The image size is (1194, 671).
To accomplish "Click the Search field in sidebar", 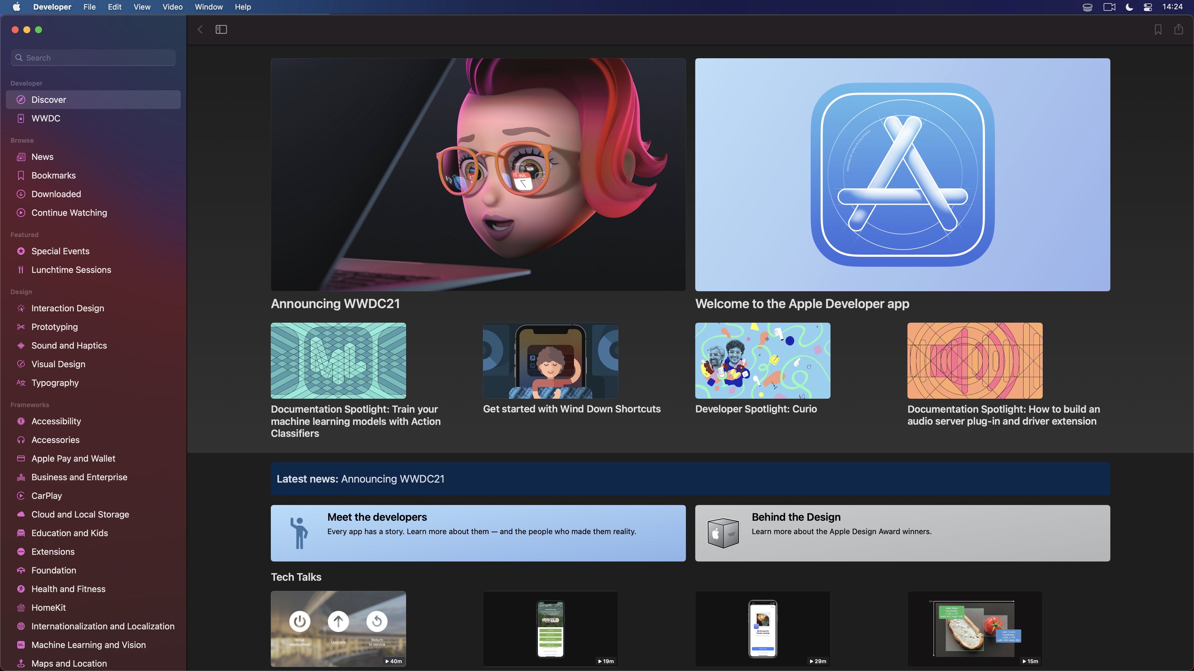I will click(93, 58).
